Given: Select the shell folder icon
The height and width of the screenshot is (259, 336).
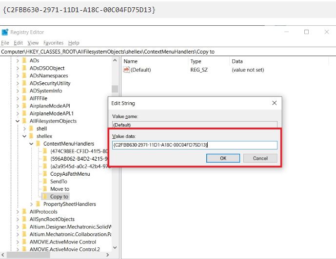Looking at the screenshot, I should coord(31,129).
